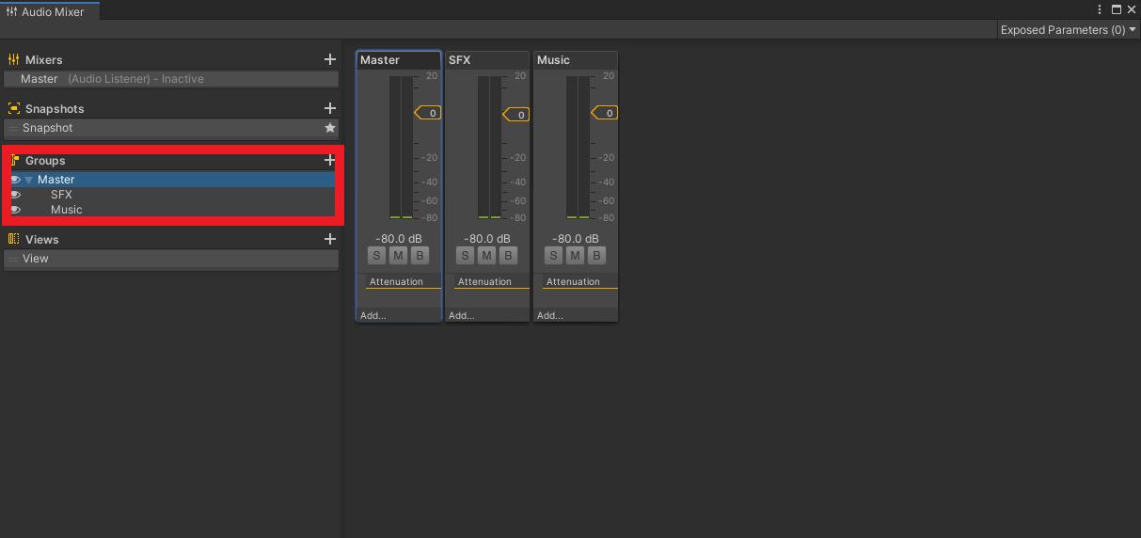The width and height of the screenshot is (1141, 538).
Task: Collapse the Master group tree arrow
Action: click(29, 180)
